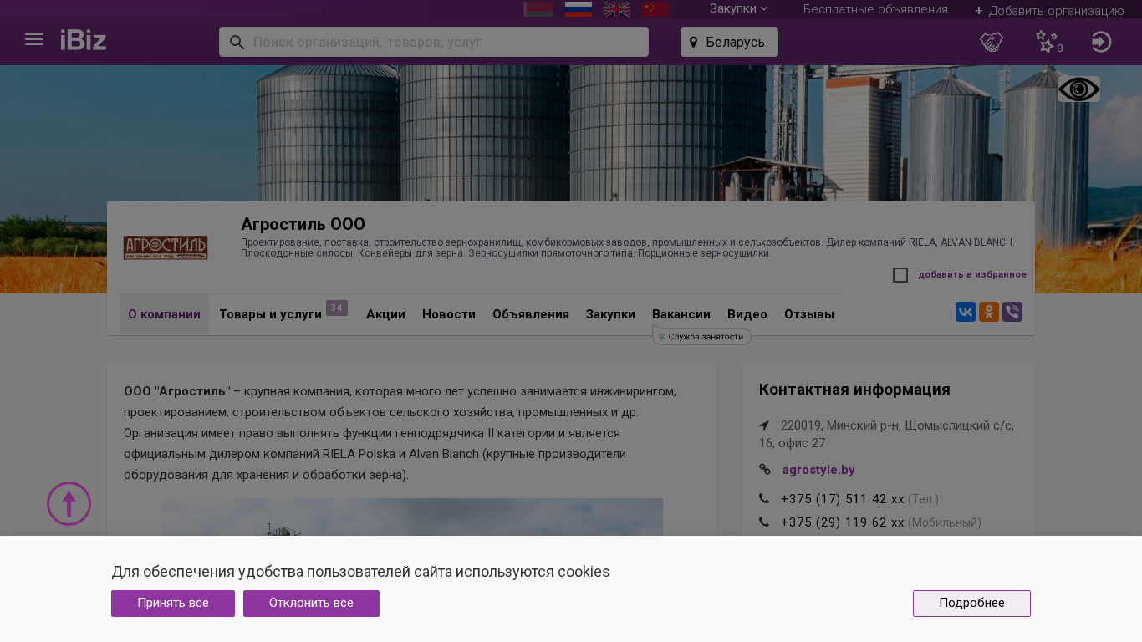The image size is (1142, 642).
Task: Click the iBiz logo
Action: tap(84, 40)
